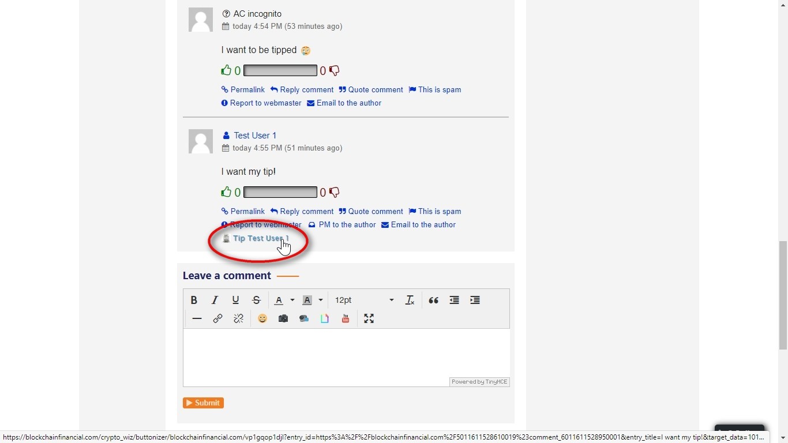Click the camera icon to insert image
Viewport: 788px width, 443px height.
coord(283,318)
